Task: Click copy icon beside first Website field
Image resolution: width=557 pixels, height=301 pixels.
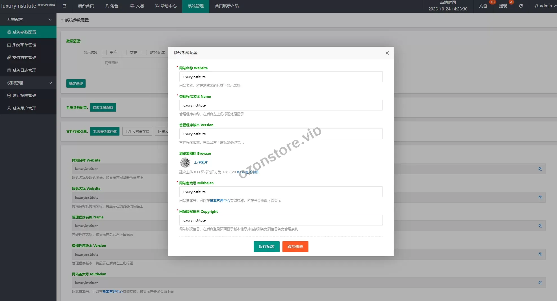Action: 540,169
